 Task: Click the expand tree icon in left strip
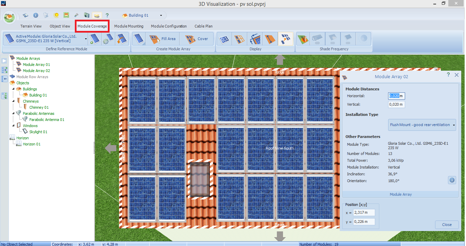4,70
